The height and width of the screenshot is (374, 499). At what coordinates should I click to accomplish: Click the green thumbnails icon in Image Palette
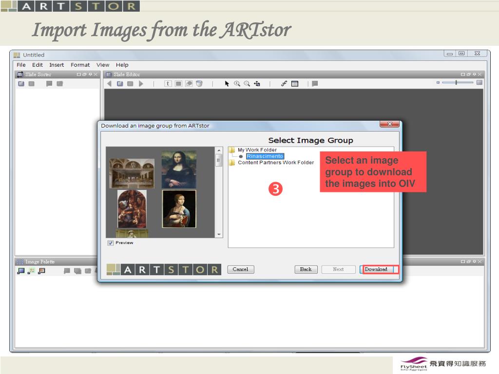(31, 271)
